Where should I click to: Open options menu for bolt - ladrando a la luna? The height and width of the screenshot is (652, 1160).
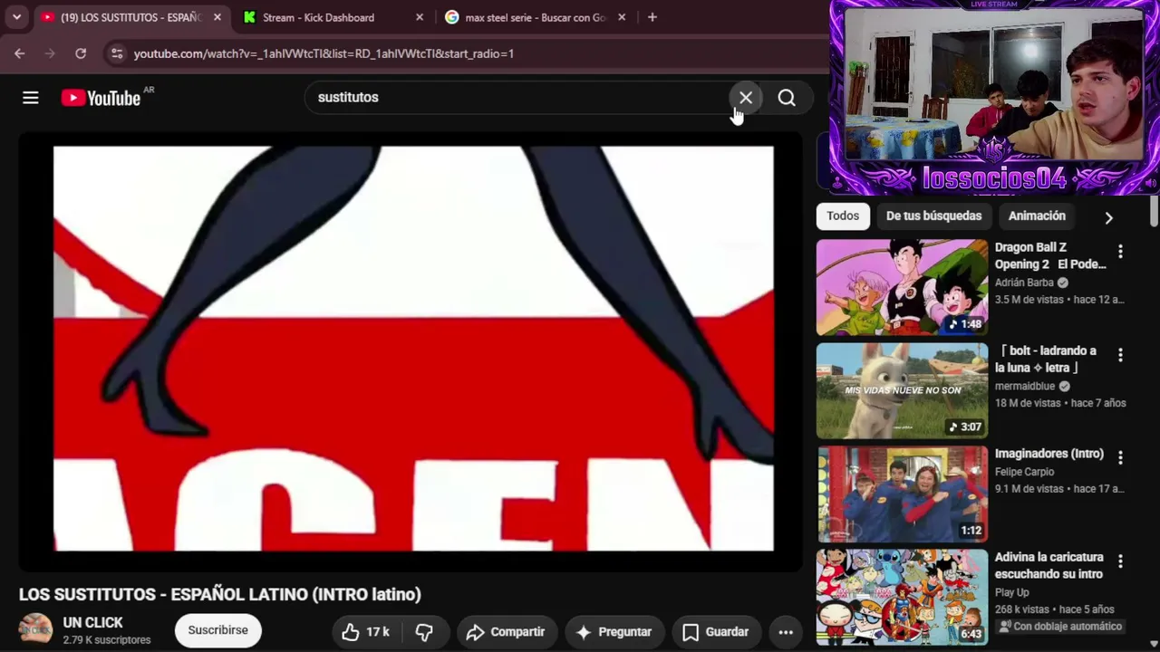[1120, 355]
